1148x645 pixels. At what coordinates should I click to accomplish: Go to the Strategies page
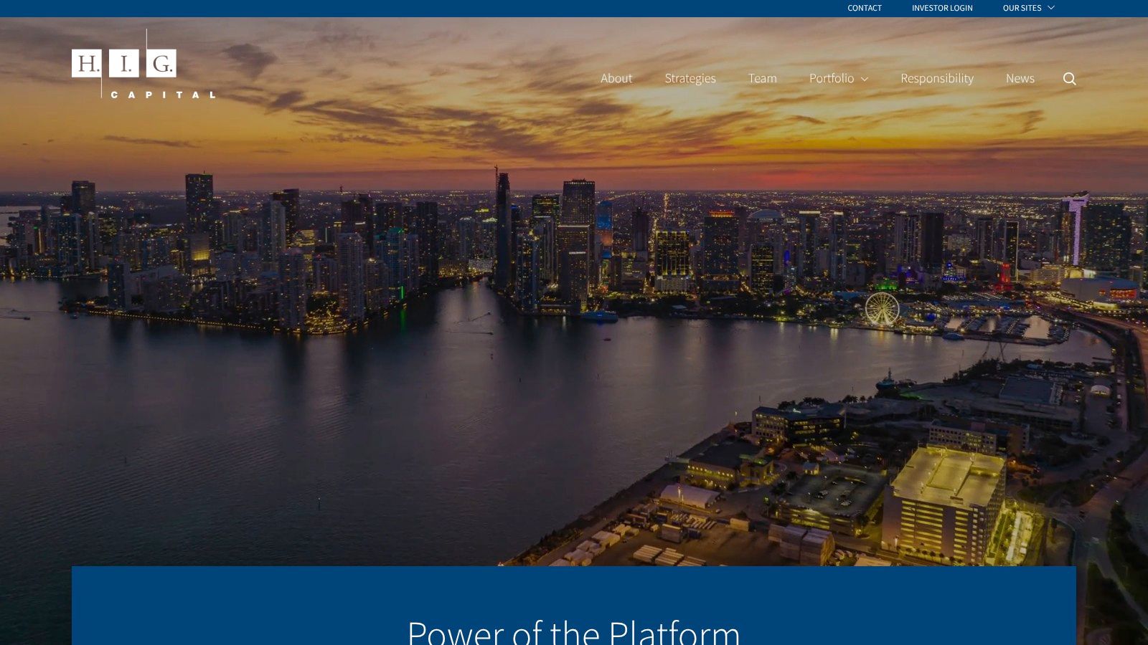(690, 78)
